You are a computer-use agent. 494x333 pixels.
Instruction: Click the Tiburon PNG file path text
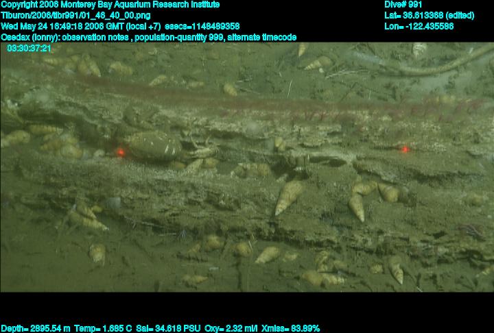pos(75,15)
